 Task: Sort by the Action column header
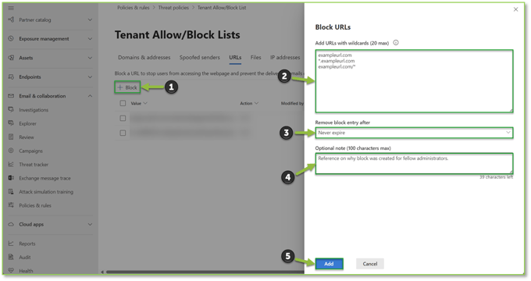(249, 103)
